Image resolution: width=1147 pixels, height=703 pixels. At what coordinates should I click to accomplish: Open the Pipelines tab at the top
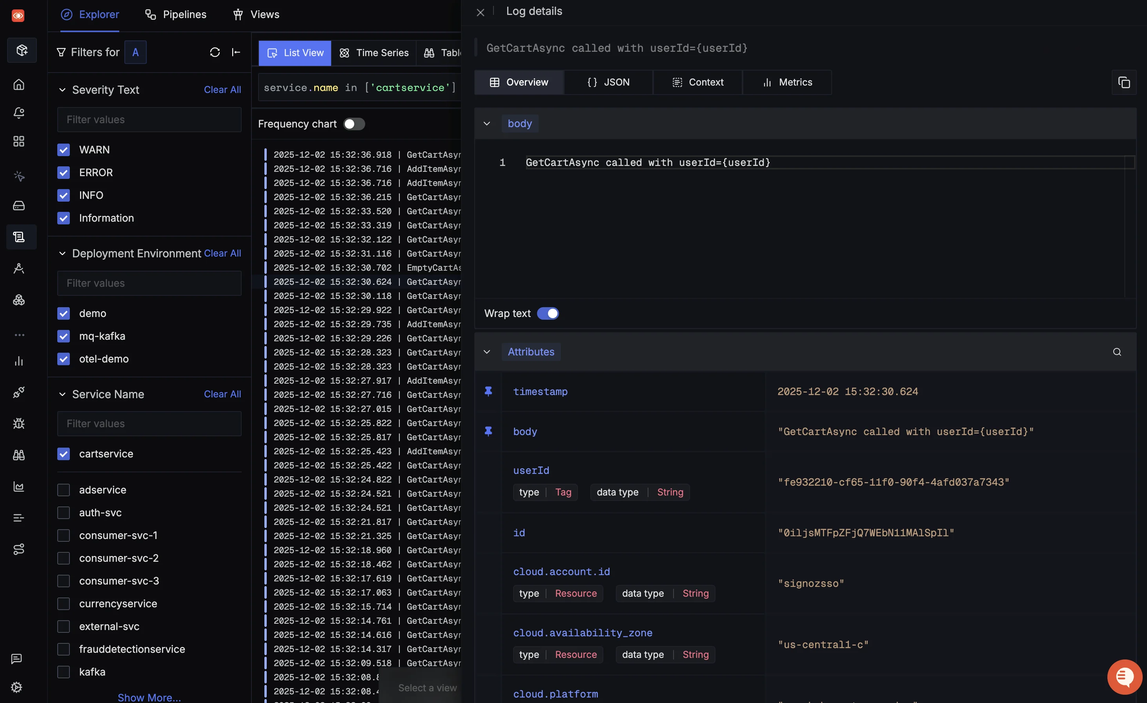click(x=175, y=14)
